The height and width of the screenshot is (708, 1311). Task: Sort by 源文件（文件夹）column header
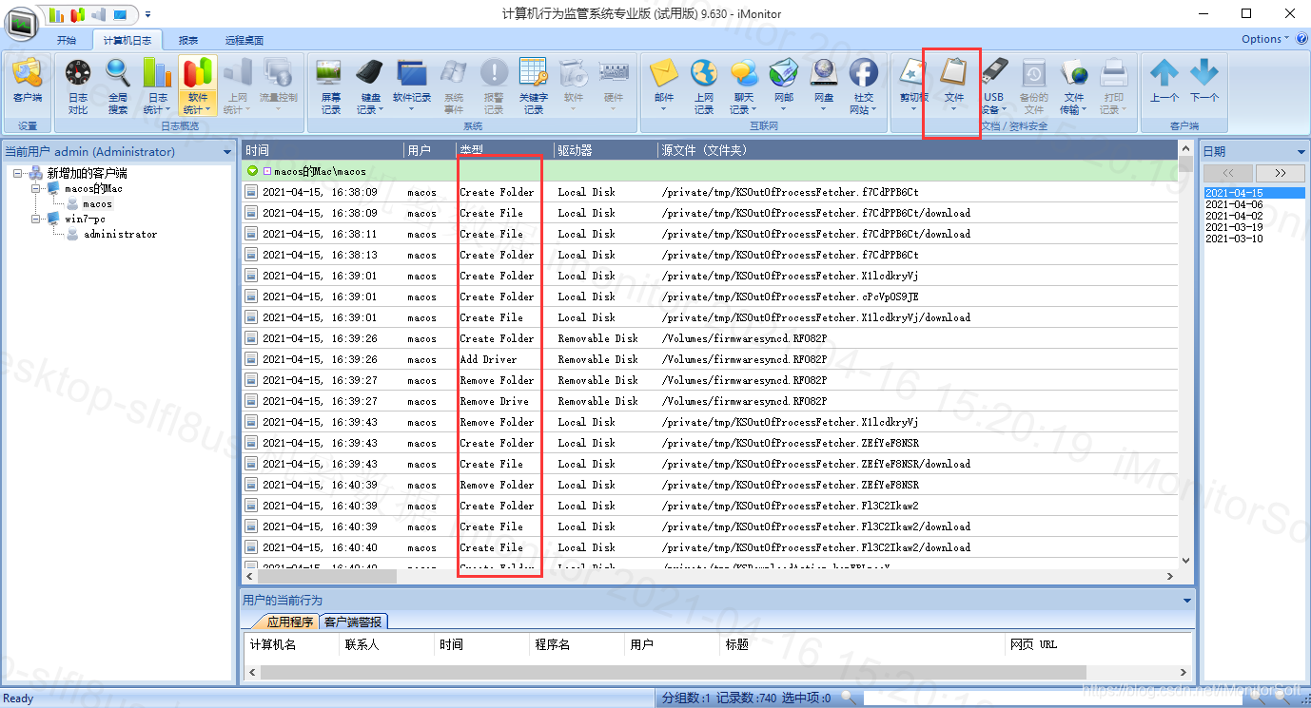click(917, 150)
